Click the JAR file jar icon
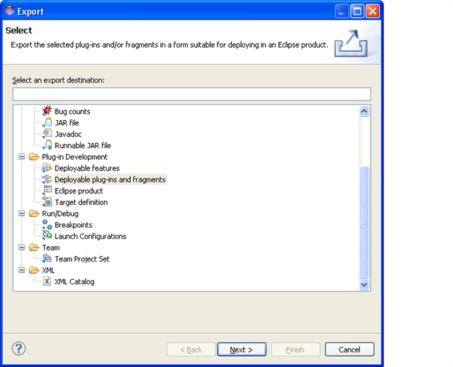453x367 pixels. (x=48, y=122)
